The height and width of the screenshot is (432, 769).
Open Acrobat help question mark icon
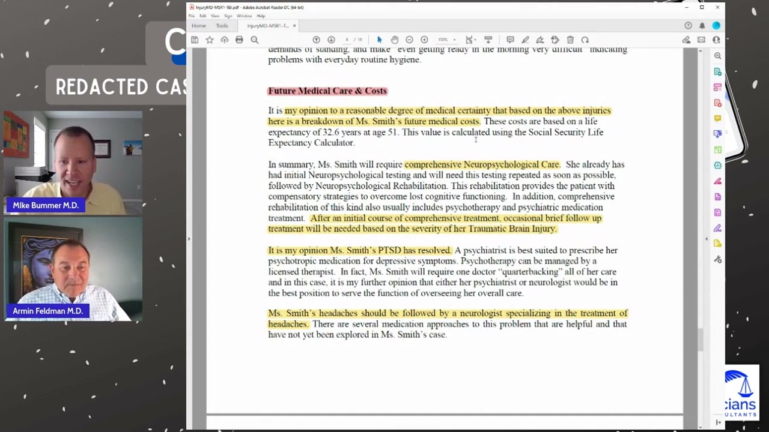click(688, 26)
